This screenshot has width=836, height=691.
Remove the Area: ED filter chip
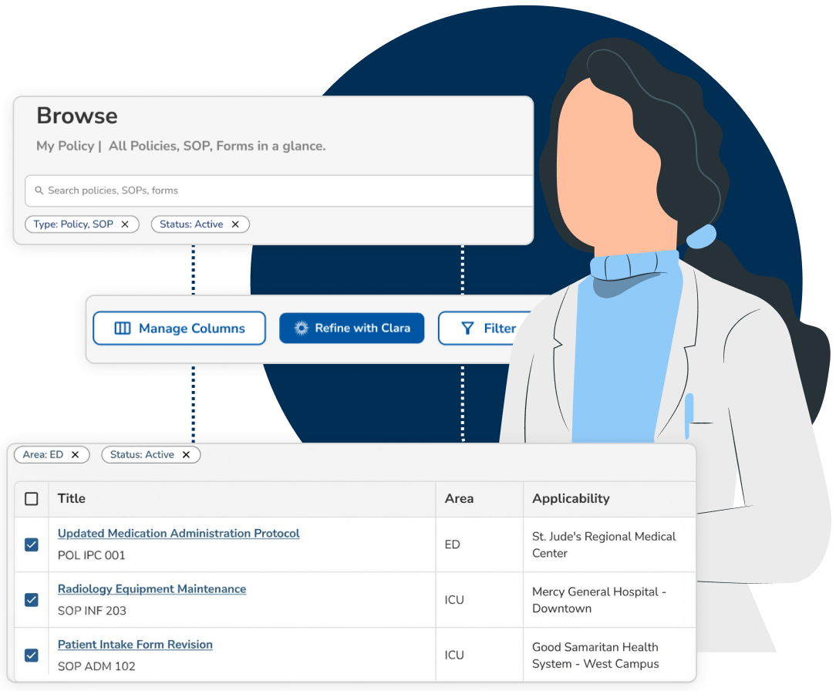pos(75,455)
